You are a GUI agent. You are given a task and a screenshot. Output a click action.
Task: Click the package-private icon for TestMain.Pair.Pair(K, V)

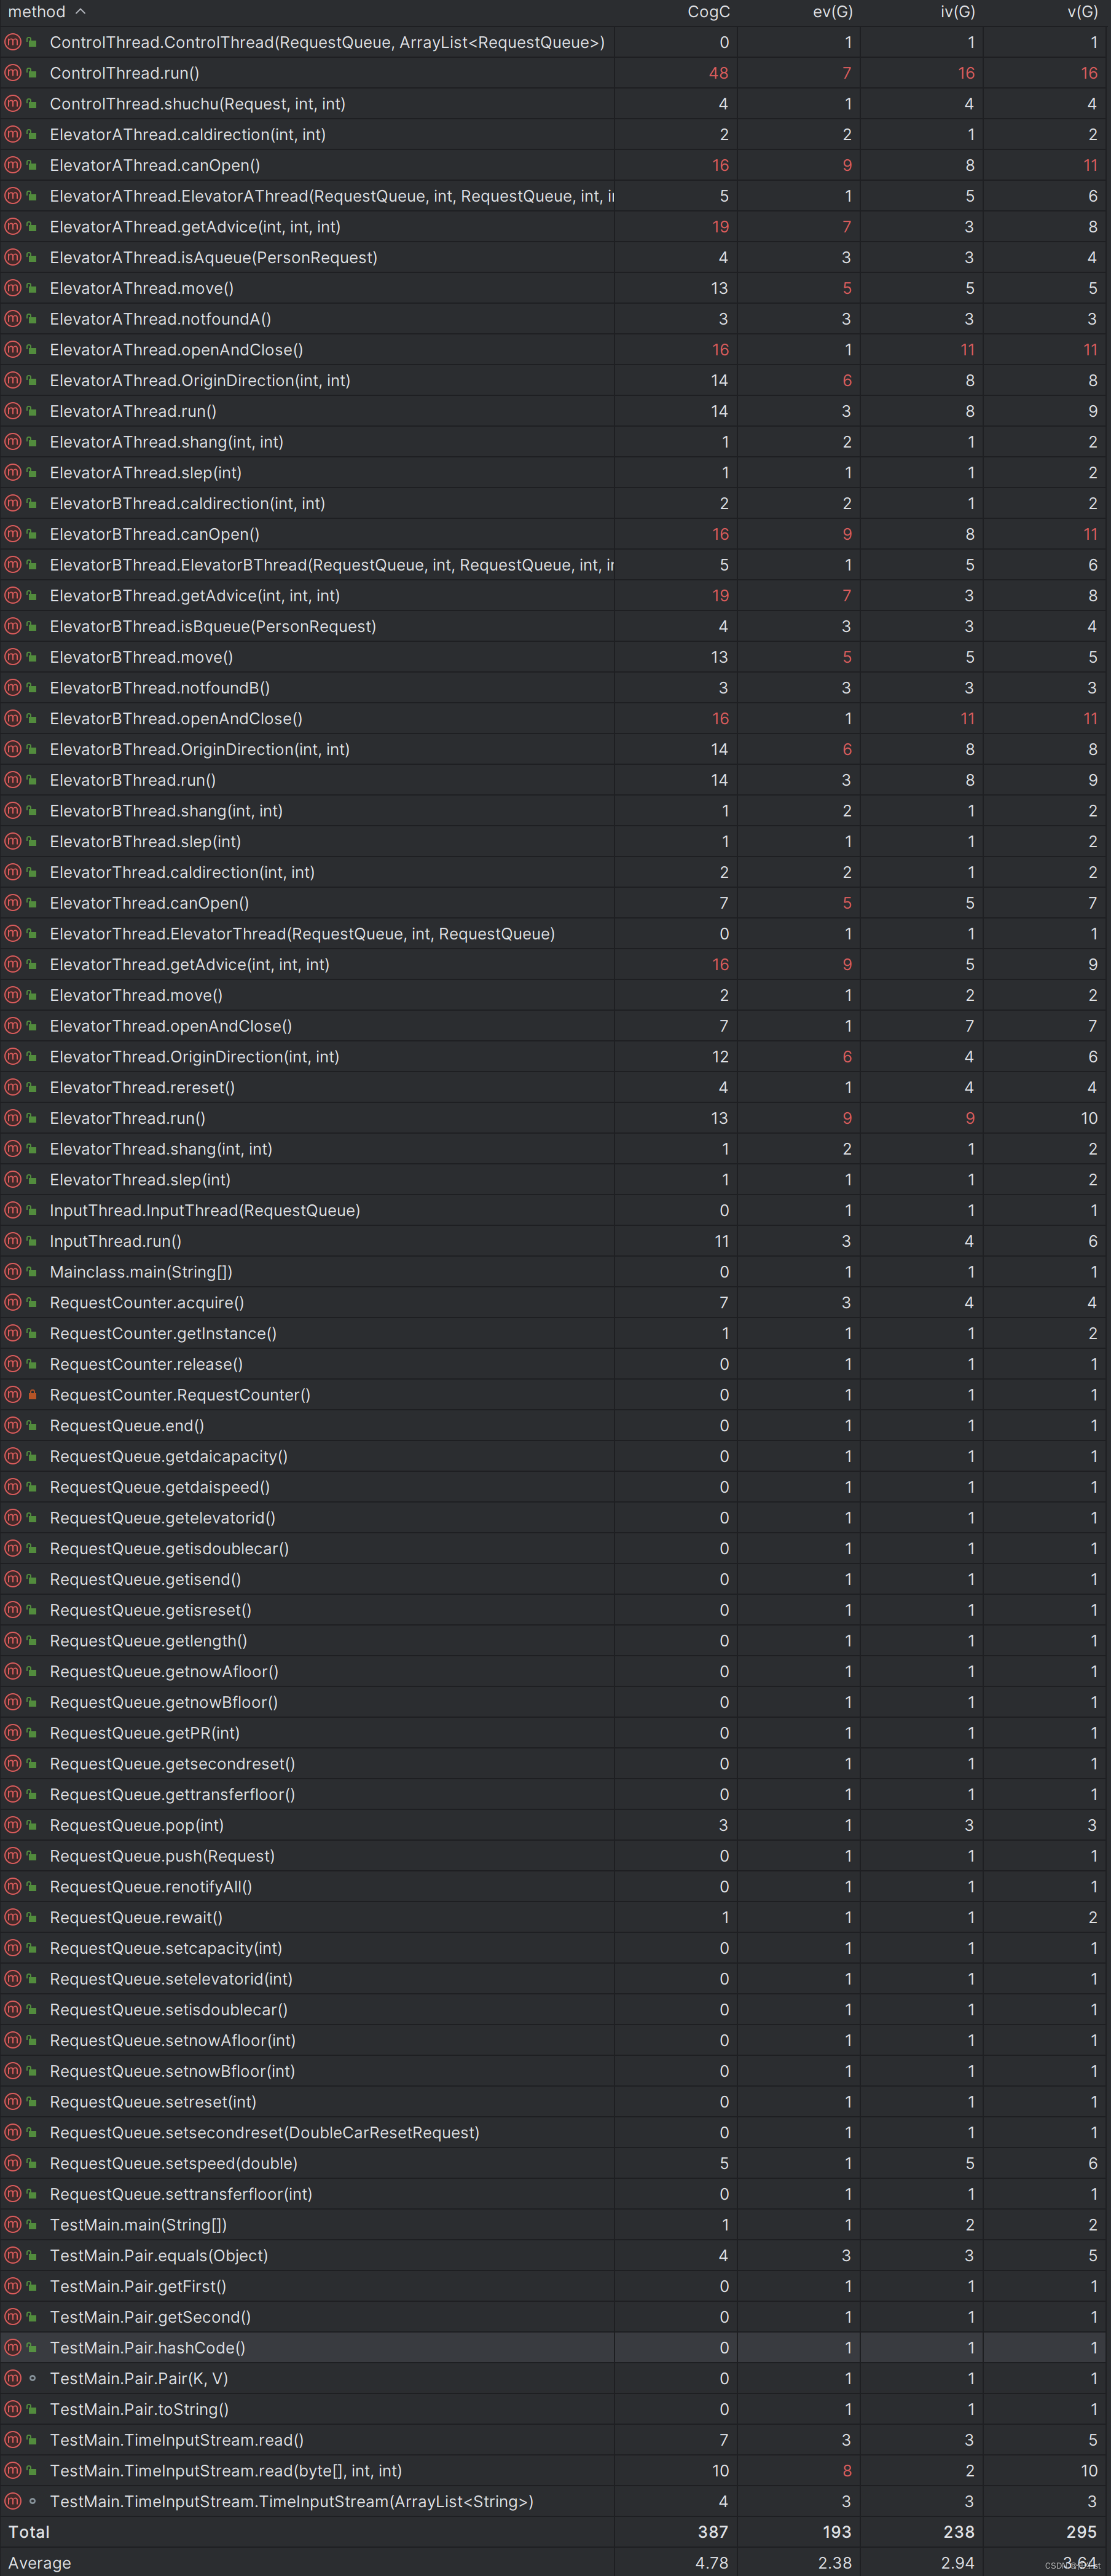pyautogui.click(x=32, y=2379)
